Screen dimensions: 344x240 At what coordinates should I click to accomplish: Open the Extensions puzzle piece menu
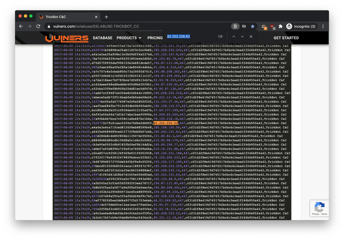click(x=281, y=26)
